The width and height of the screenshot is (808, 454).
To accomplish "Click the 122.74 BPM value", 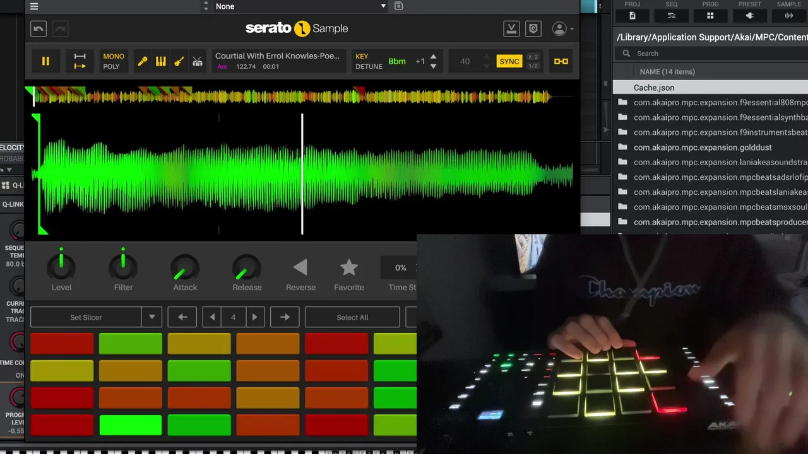I will [x=246, y=66].
